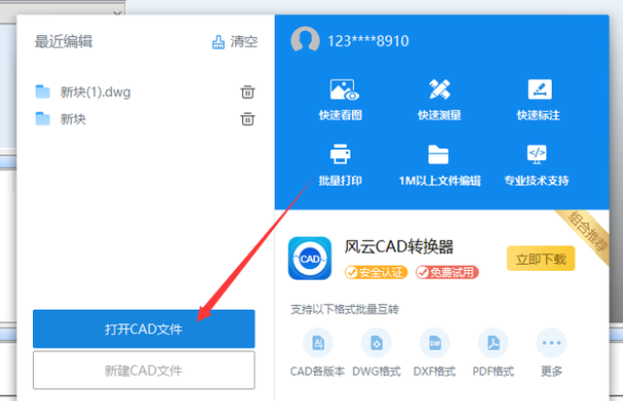This screenshot has width=623, height=401.
Task: Click the 清空 clear list link
Action: pyautogui.click(x=244, y=42)
